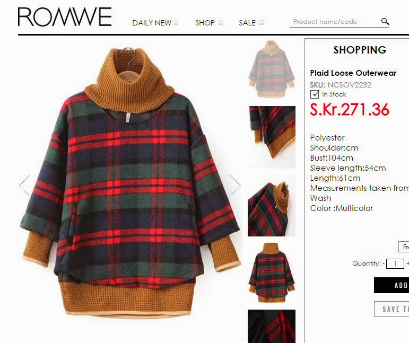The width and height of the screenshot is (409, 343).
Task: Decrease quantity with the minus control
Action: pos(384,263)
